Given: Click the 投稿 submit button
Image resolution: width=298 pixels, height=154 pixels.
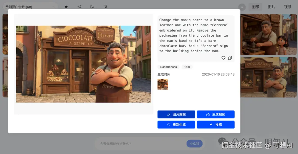Looking at the screenshot, I should (215, 125).
